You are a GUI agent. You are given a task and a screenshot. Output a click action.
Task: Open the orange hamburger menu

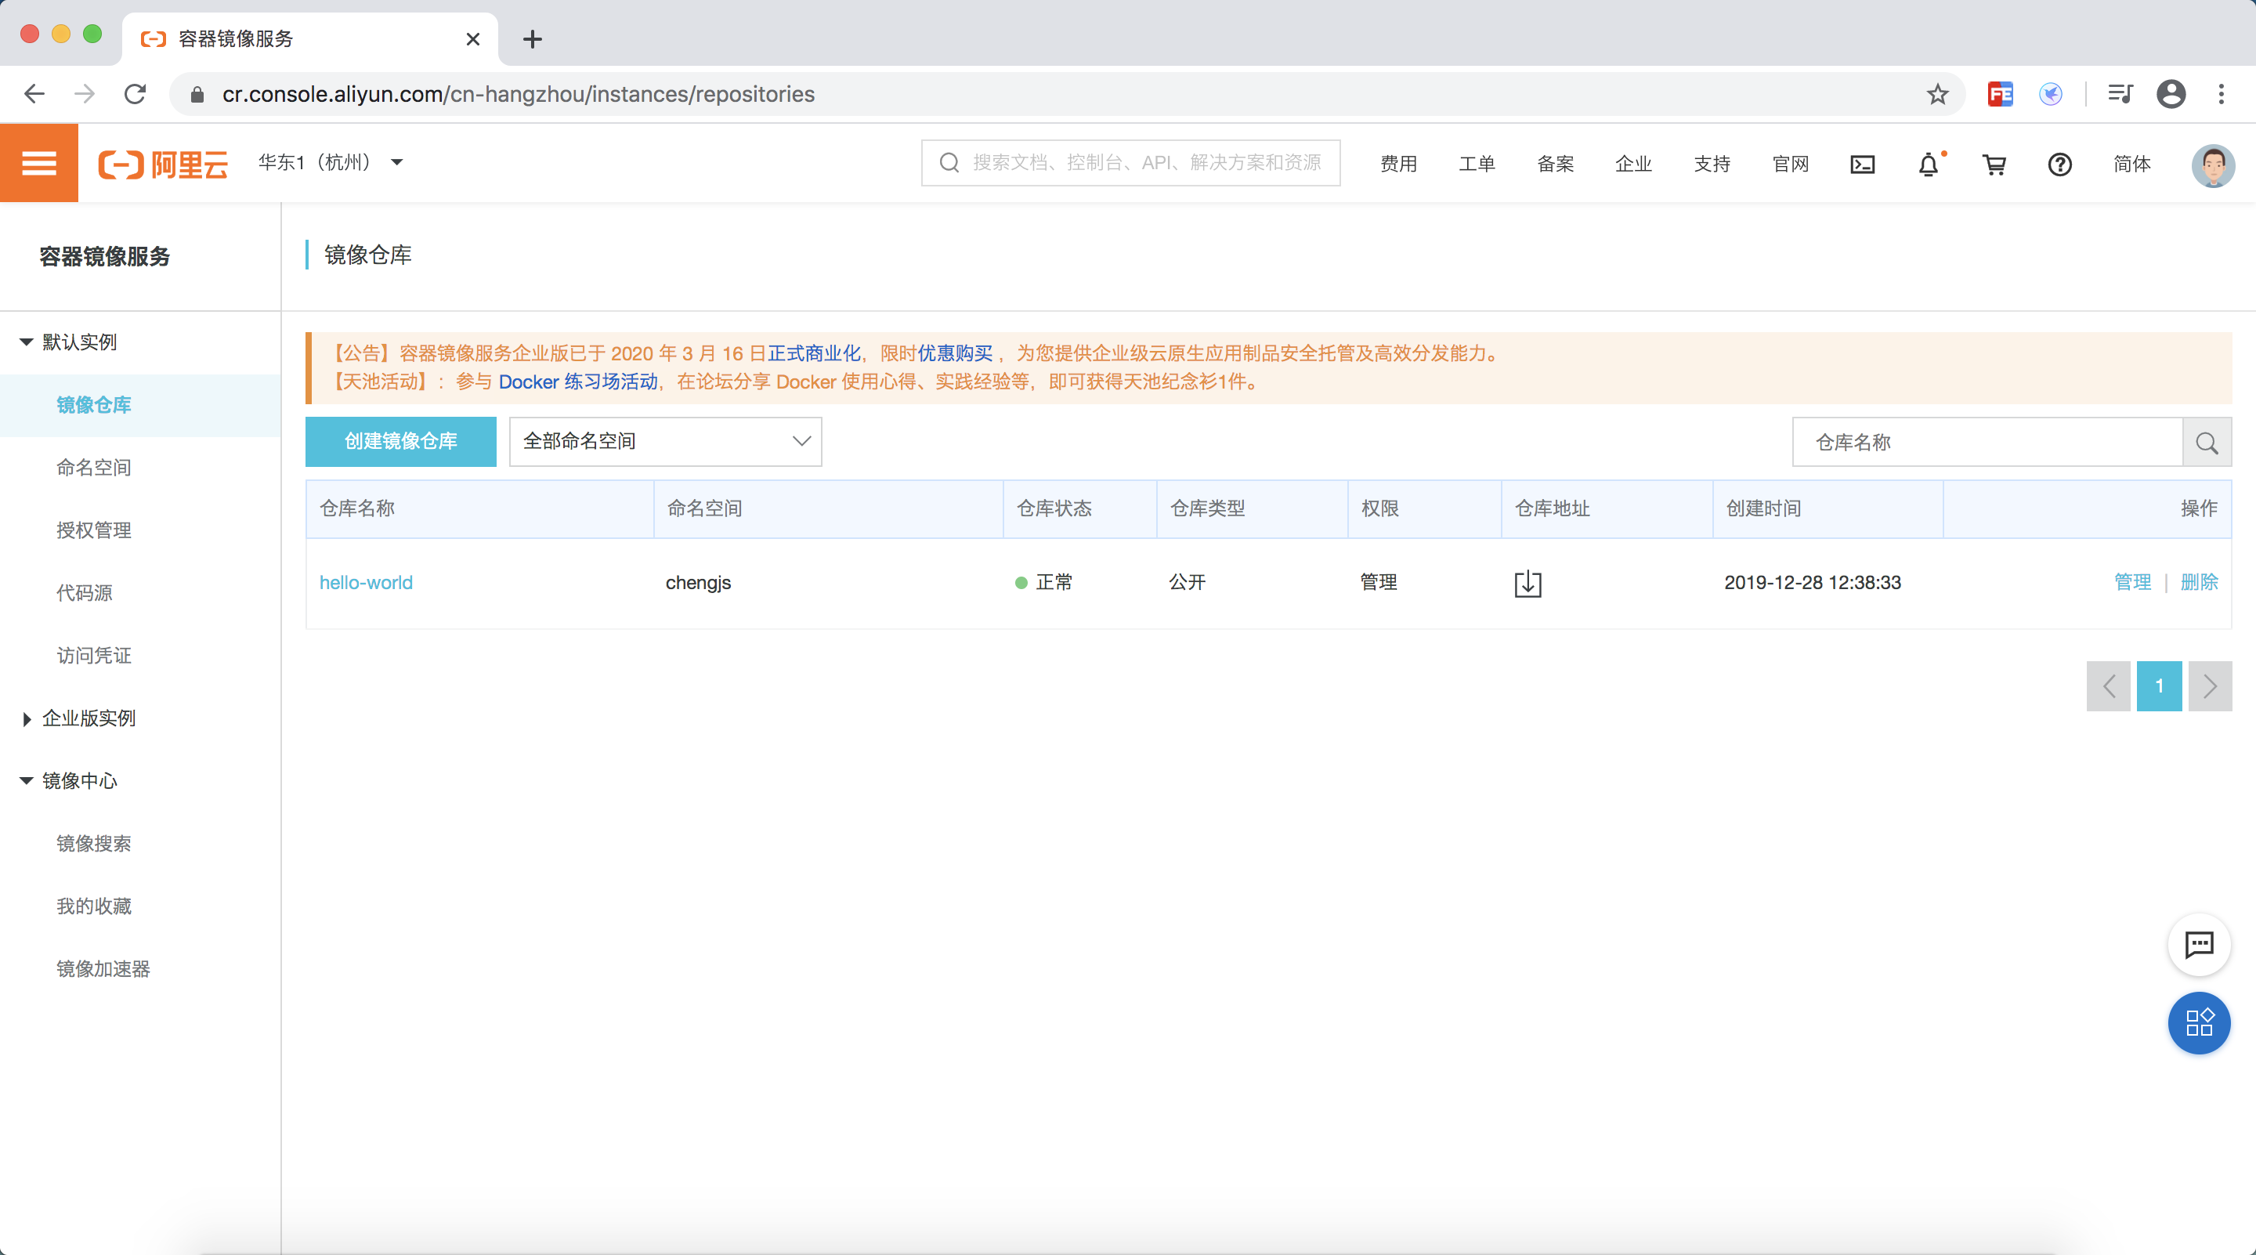(x=38, y=163)
